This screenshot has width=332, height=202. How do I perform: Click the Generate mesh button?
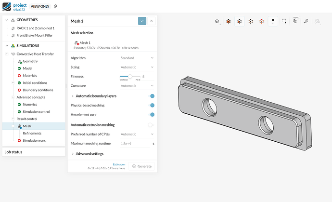(141, 166)
